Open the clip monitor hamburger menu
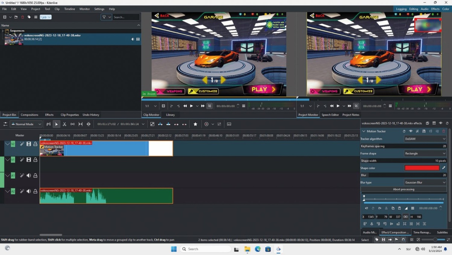452x255 pixels. point(244,106)
